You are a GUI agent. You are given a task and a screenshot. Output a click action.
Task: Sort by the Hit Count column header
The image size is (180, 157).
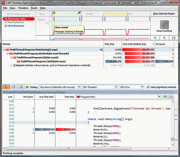click(164, 44)
